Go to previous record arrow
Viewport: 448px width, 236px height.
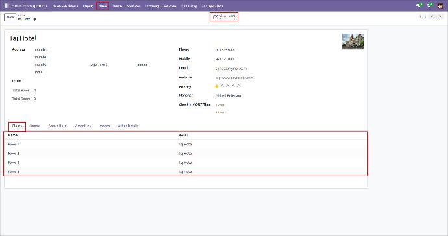click(432, 17)
